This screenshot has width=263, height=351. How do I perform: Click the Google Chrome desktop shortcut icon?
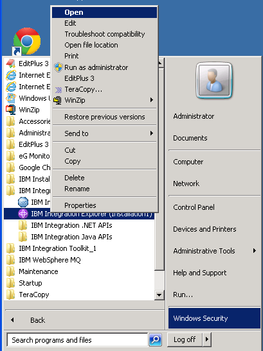[27, 42]
